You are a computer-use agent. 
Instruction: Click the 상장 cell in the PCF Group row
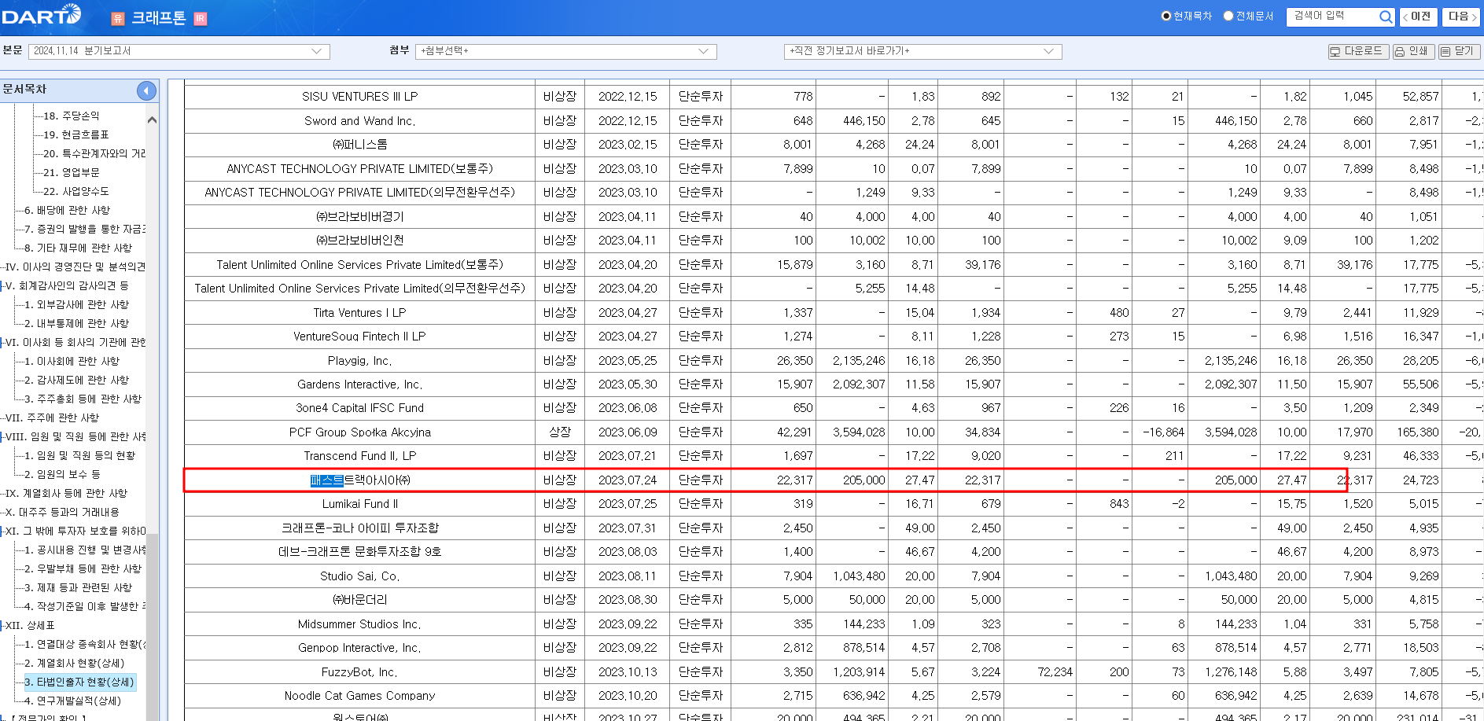560,432
